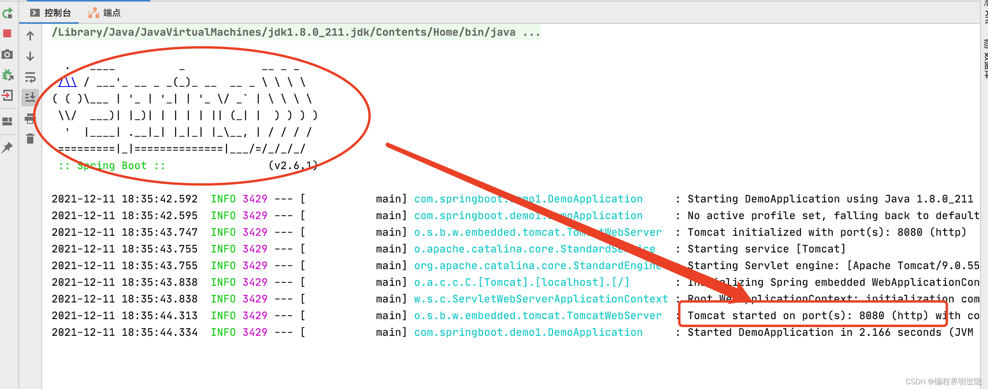Image resolution: width=988 pixels, height=389 pixels.
Task: Click the '(v2.6.1)' version text
Action: click(x=293, y=166)
